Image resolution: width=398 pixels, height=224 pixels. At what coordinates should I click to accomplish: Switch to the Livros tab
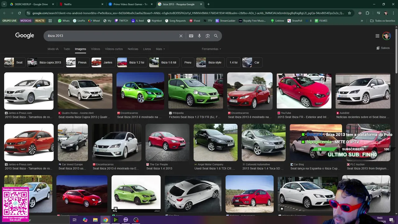tap(147, 49)
